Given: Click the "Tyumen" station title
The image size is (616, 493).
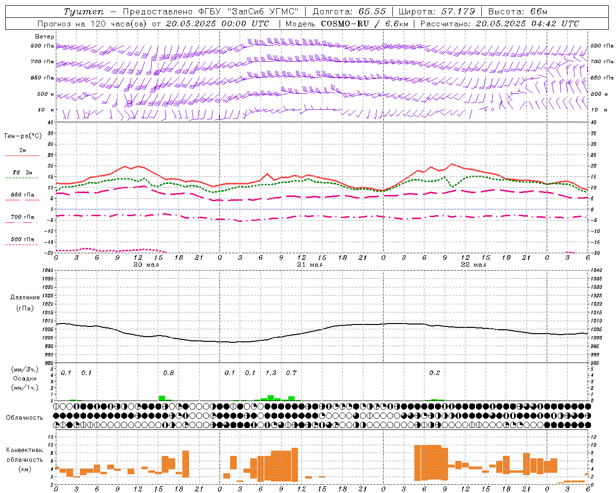Looking at the screenshot, I should coord(84,12).
